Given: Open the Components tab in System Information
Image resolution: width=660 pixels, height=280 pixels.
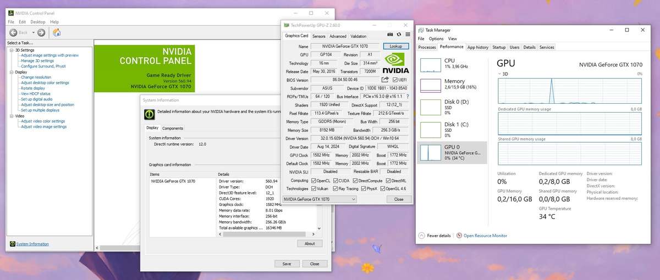Looking at the screenshot, I should [x=173, y=128].
